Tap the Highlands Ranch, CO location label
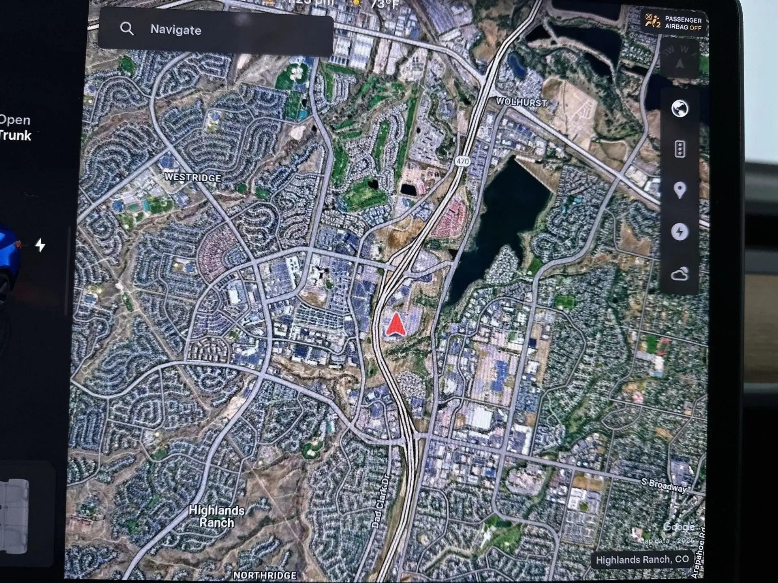 tap(642, 560)
